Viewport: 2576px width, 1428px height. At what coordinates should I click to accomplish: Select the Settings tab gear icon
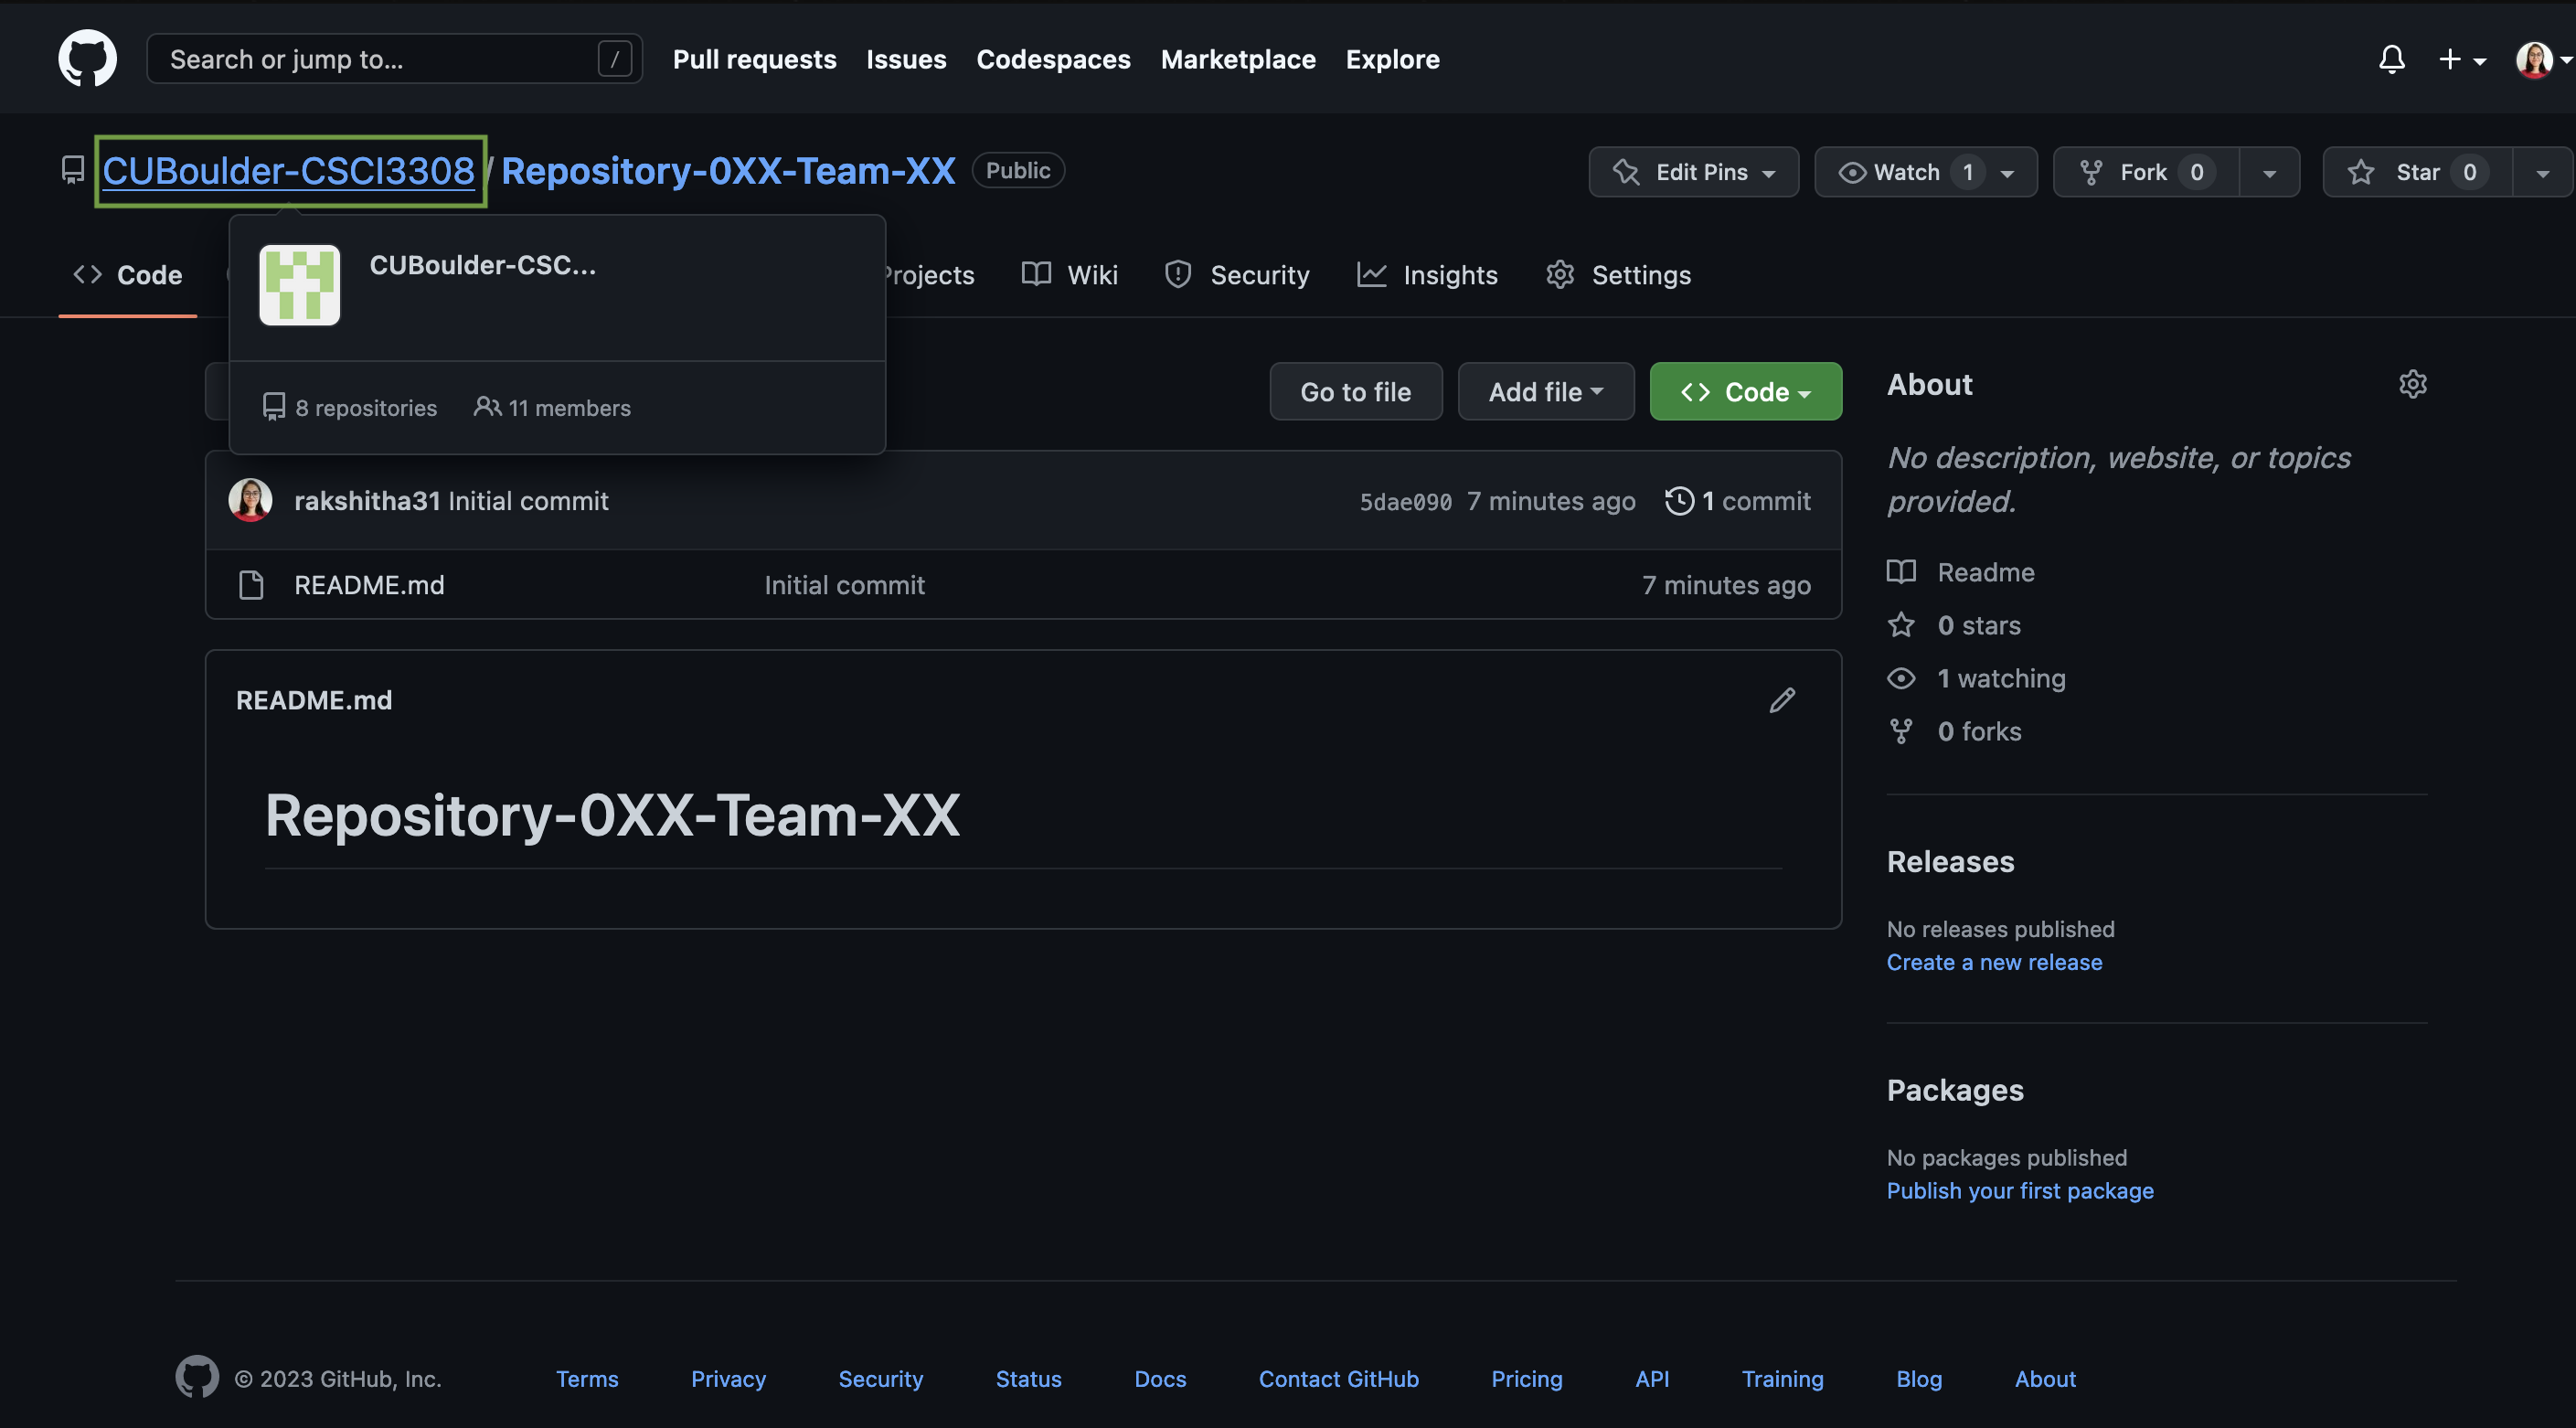[1560, 274]
